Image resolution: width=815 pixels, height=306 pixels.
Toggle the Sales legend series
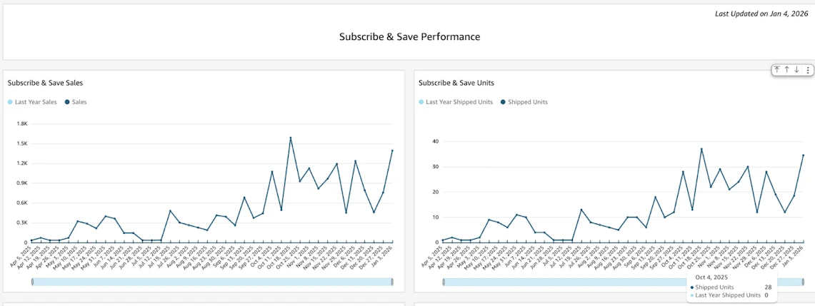point(76,102)
